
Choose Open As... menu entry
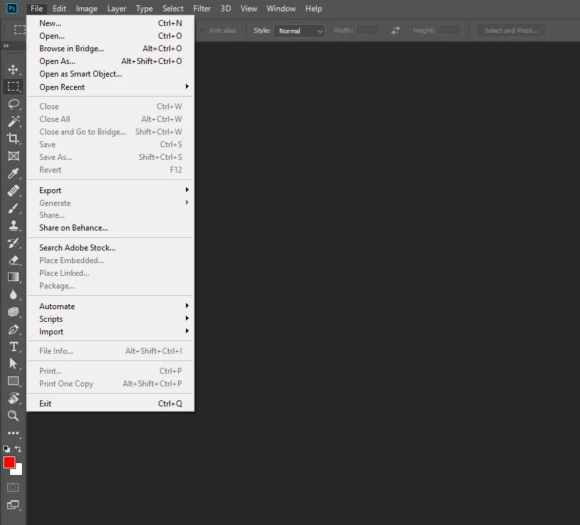[x=111, y=61]
